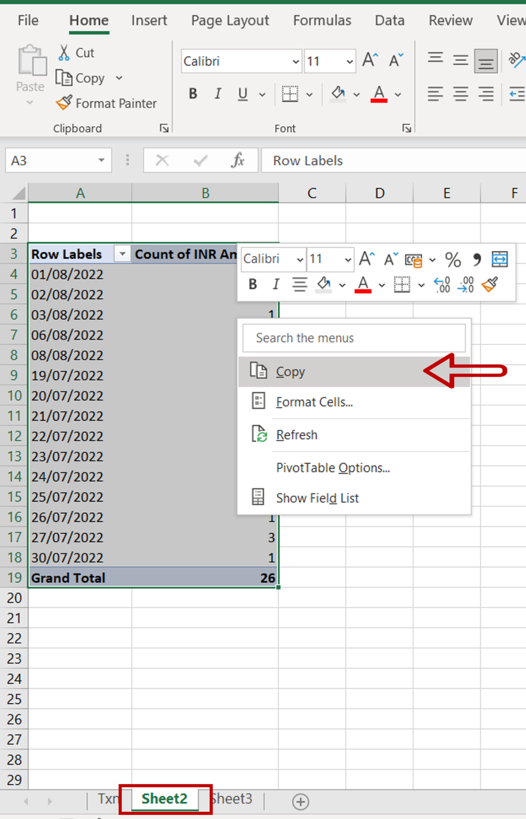This screenshot has height=819, width=526.
Task: Expand the Name Box dropdown arrow
Action: (x=101, y=160)
